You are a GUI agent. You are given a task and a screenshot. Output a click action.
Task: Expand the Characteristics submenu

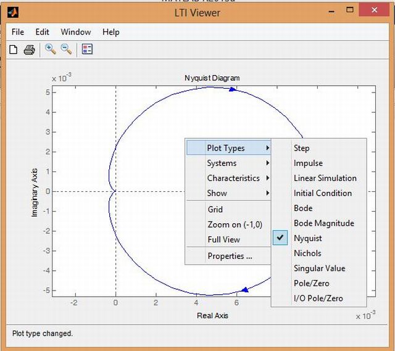click(x=228, y=178)
